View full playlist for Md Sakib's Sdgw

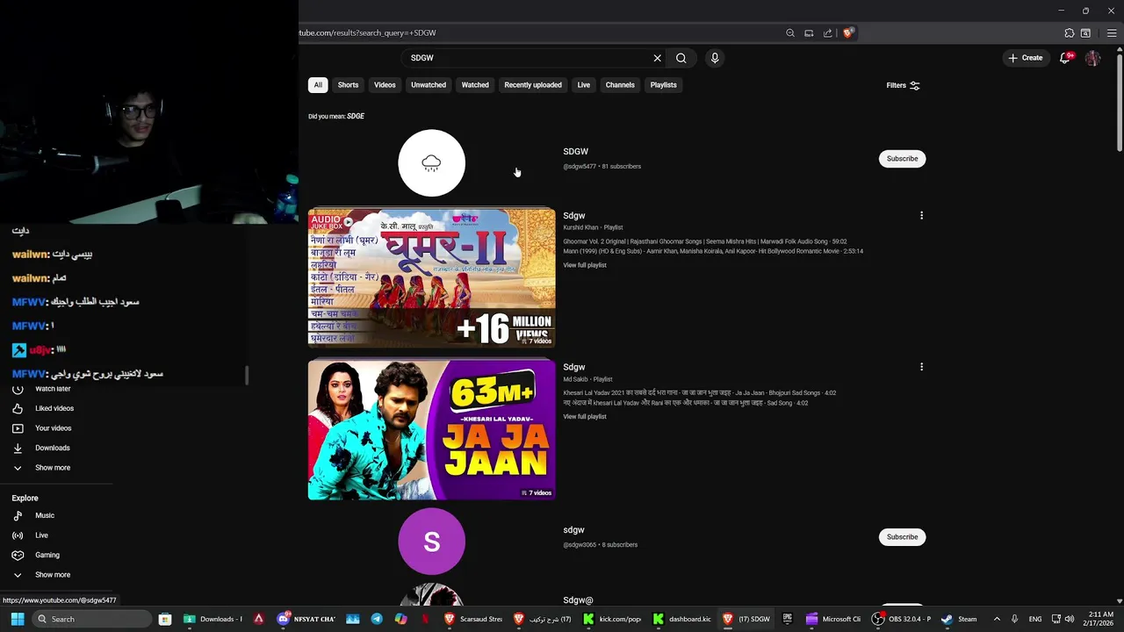585,417
